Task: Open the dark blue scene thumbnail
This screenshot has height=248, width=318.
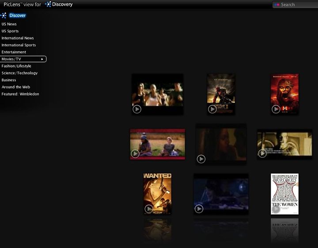Action: click(221, 194)
